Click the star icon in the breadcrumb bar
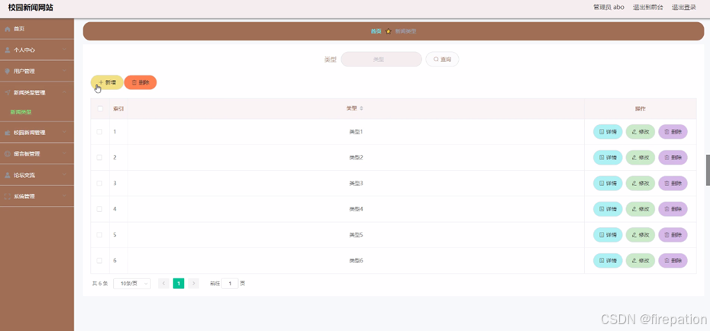The width and height of the screenshot is (710, 331). [x=388, y=32]
